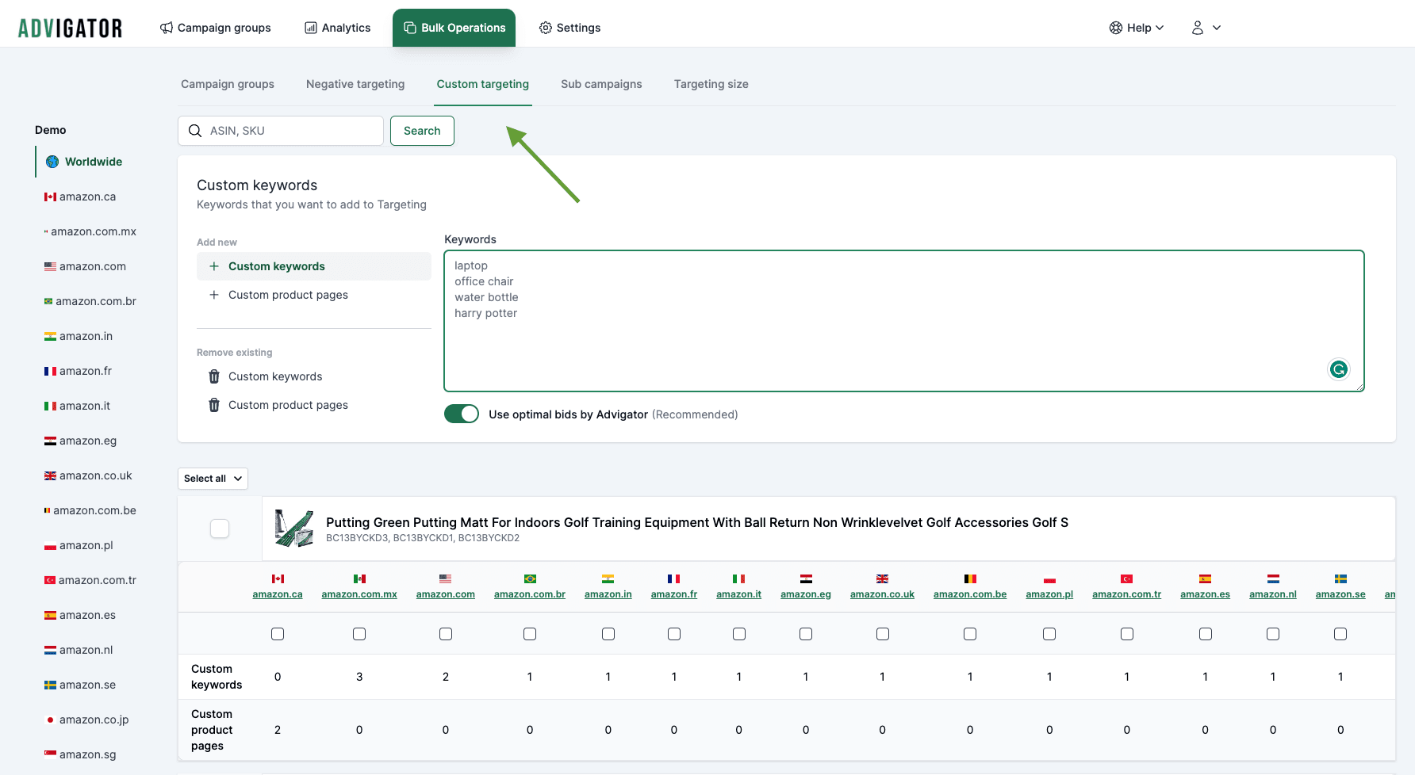1415x775 pixels.
Task: Expand the Help menu chevron
Action: coord(1160,28)
